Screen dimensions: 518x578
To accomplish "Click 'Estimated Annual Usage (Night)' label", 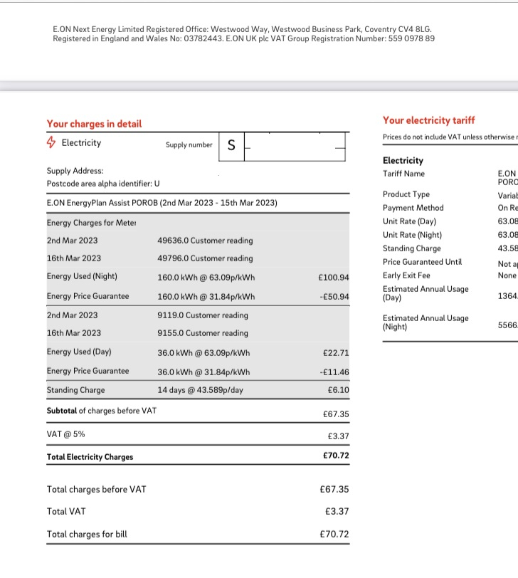I will tap(425, 322).
